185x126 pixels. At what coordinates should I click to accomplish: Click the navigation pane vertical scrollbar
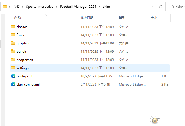click(x=3, y=79)
